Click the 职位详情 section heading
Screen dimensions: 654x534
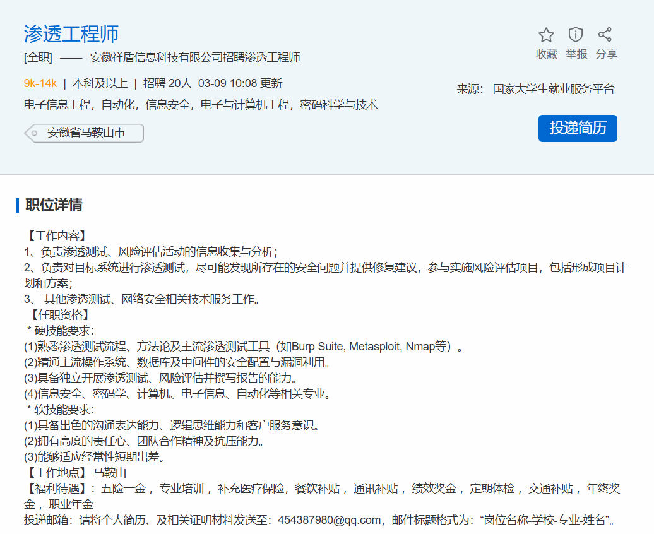(54, 205)
